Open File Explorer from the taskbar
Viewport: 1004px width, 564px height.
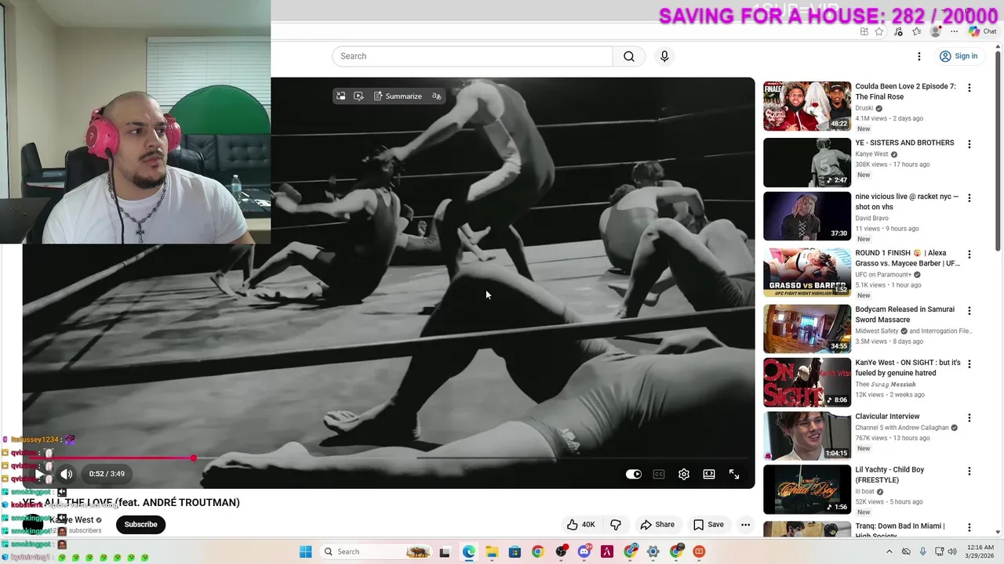[491, 551]
